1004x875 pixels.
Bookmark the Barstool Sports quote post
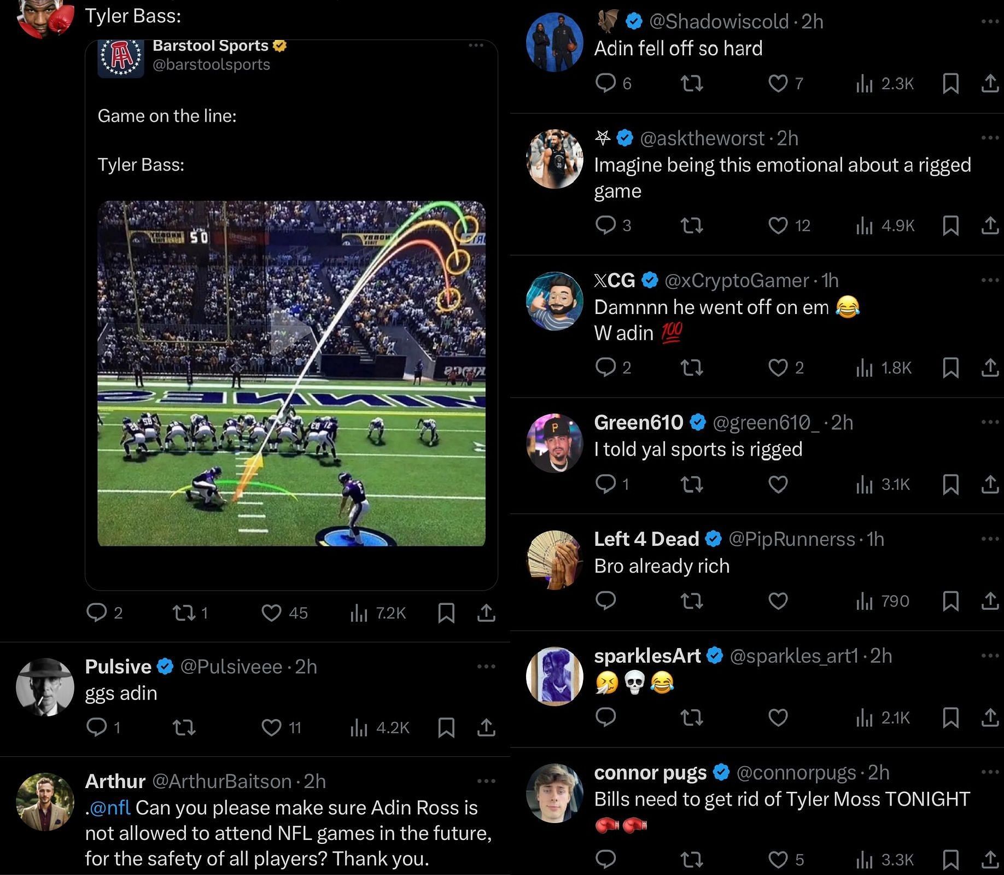click(446, 613)
